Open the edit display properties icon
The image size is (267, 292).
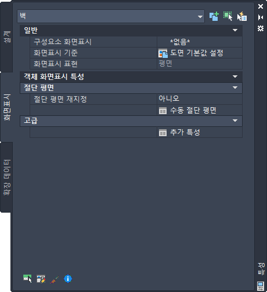click(41, 279)
